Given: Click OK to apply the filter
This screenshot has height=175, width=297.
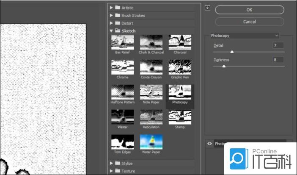Looking at the screenshot, I should (x=250, y=10).
